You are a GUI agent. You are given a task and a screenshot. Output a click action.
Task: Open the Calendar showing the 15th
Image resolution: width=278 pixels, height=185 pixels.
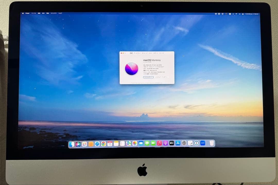point(109,144)
